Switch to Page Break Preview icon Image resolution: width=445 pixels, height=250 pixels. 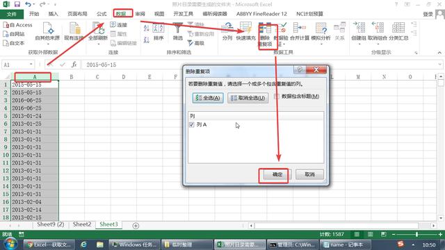coord(383,235)
